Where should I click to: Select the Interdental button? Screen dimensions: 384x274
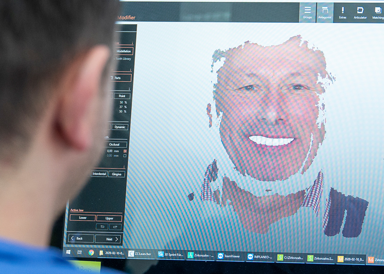(99, 174)
